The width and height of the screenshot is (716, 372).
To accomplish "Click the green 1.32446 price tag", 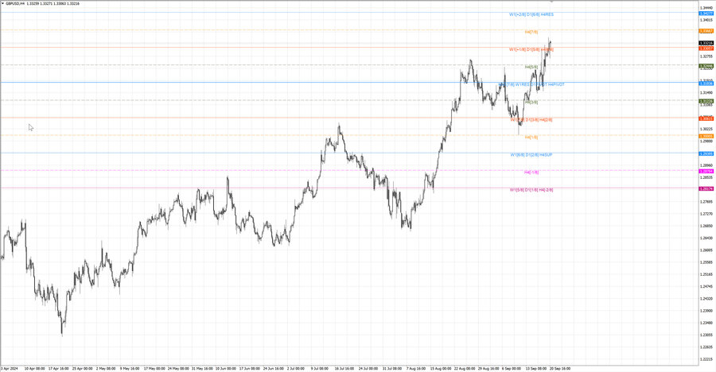I will click(x=706, y=66).
